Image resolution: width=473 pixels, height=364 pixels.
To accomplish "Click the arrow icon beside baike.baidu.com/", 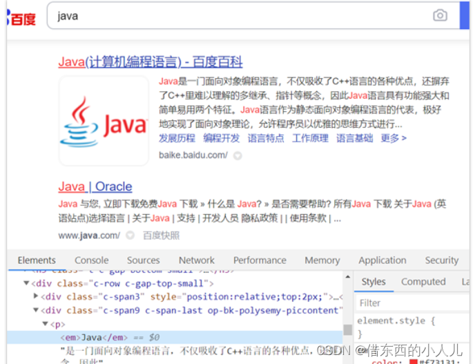I will tap(238, 155).
